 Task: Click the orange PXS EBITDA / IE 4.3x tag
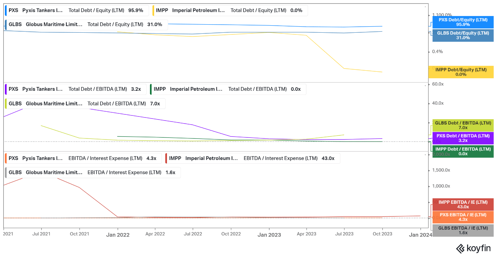[463, 217]
